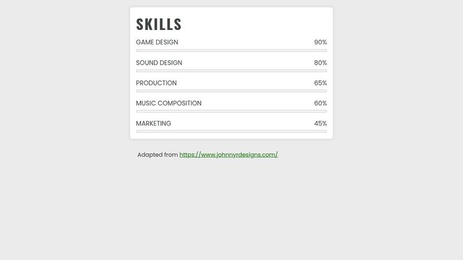This screenshot has height=260, width=463.
Task: Click the Game Design progress bar
Action: tap(231, 51)
